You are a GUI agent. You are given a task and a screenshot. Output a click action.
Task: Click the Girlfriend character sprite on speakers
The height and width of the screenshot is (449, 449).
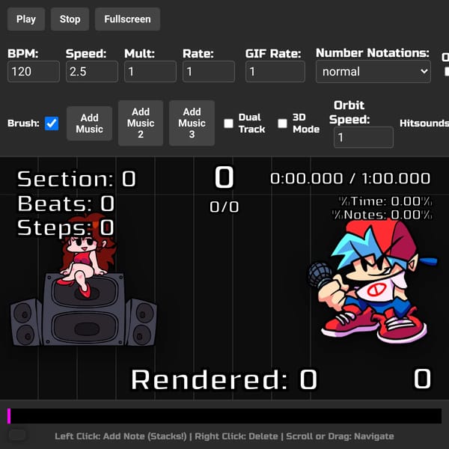click(84, 281)
